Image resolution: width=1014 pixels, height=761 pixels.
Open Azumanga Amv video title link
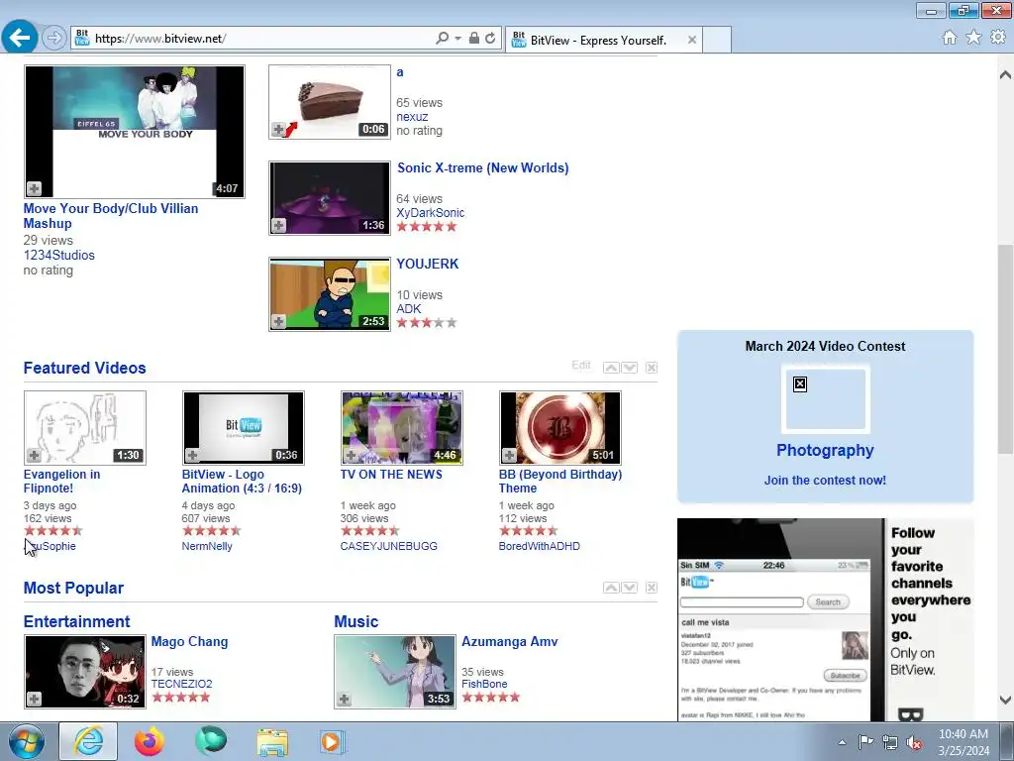point(510,642)
